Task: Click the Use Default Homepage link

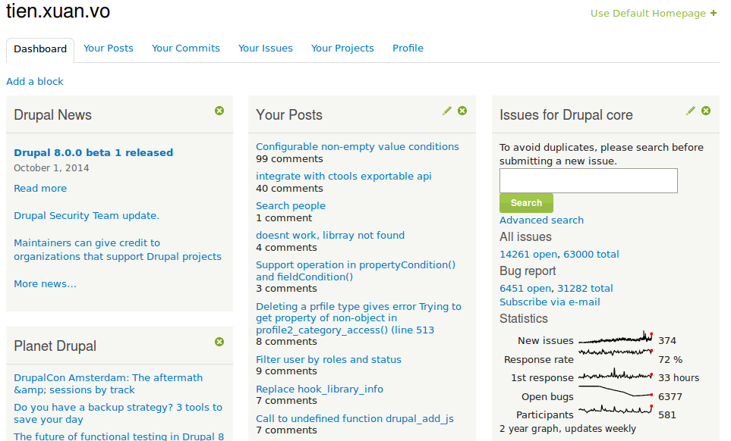Action: pos(648,14)
